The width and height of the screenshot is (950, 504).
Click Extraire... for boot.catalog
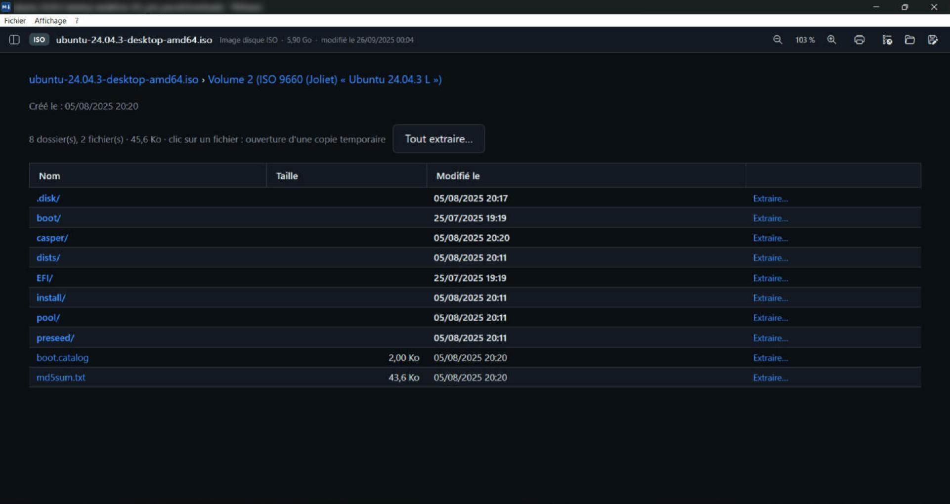(x=770, y=358)
